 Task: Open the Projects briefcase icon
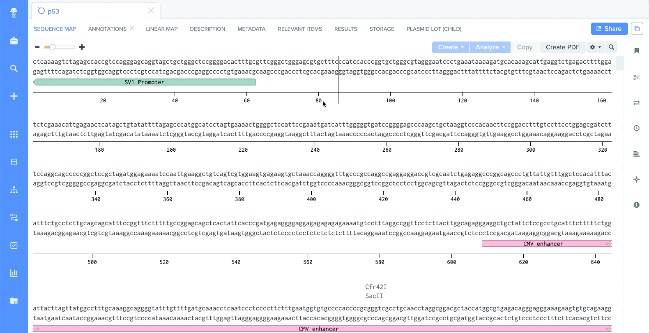click(14, 41)
